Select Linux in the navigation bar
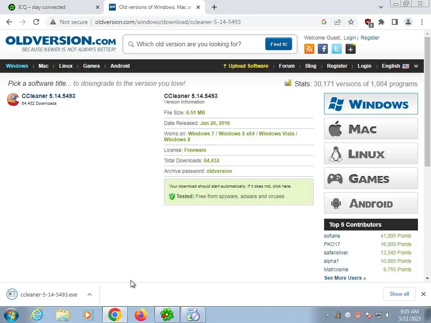The image size is (431, 323). click(x=66, y=66)
